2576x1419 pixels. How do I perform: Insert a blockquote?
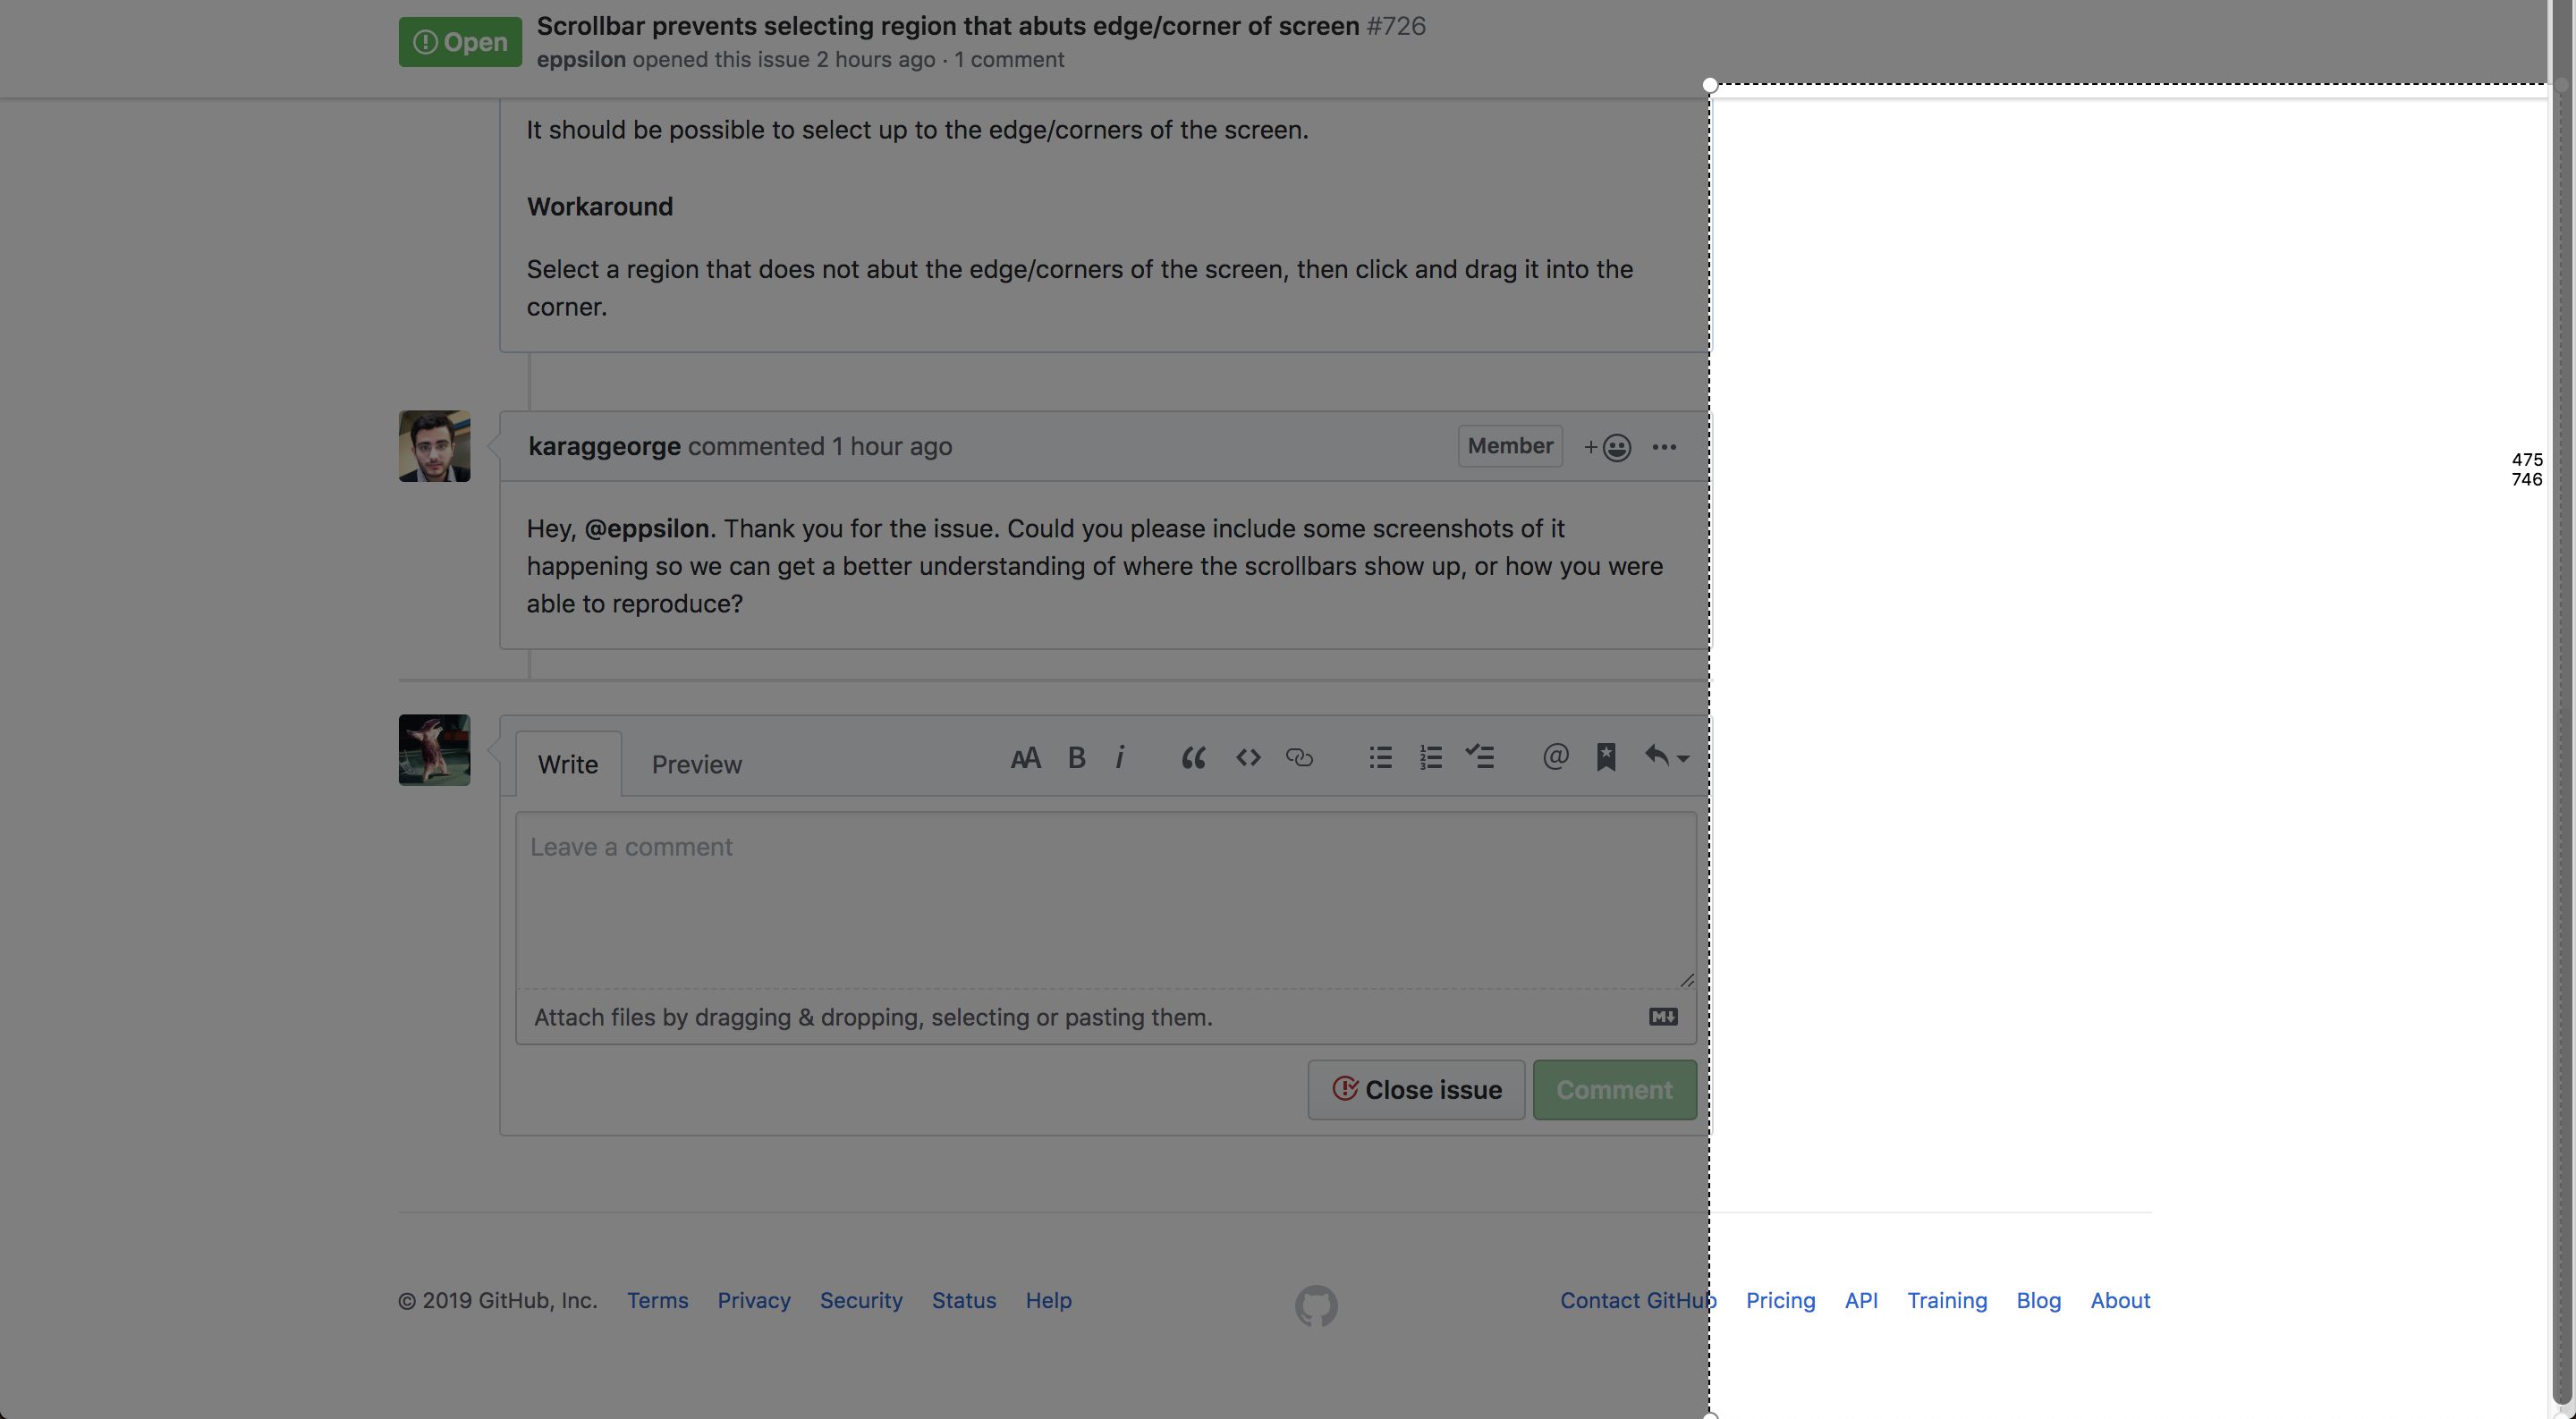[x=1192, y=757]
